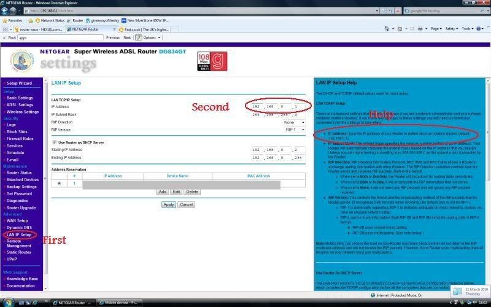
Task: Click Previous in the Find bar
Action: (x=113, y=37)
